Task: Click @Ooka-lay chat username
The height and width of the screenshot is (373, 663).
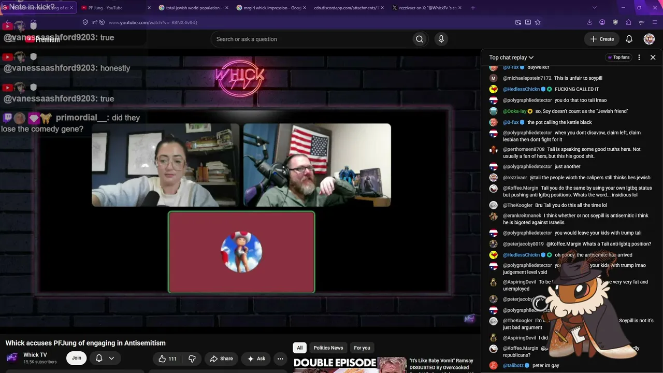Action: (x=515, y=111)
